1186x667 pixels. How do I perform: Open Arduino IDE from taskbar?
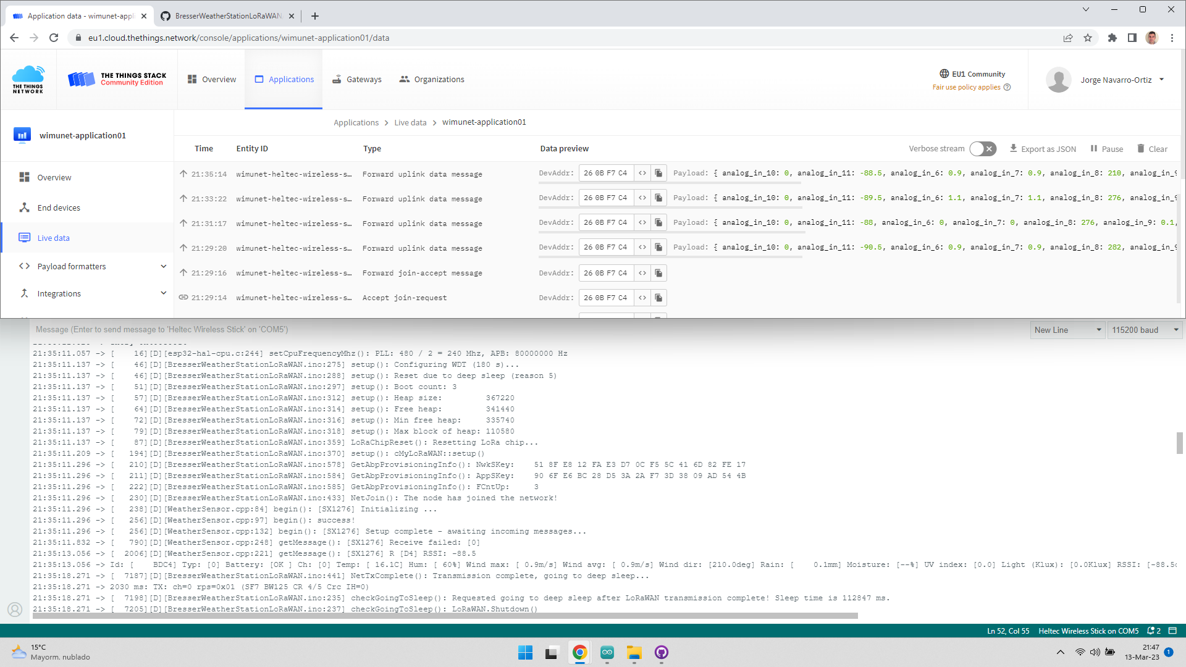(x=607, y=652)
